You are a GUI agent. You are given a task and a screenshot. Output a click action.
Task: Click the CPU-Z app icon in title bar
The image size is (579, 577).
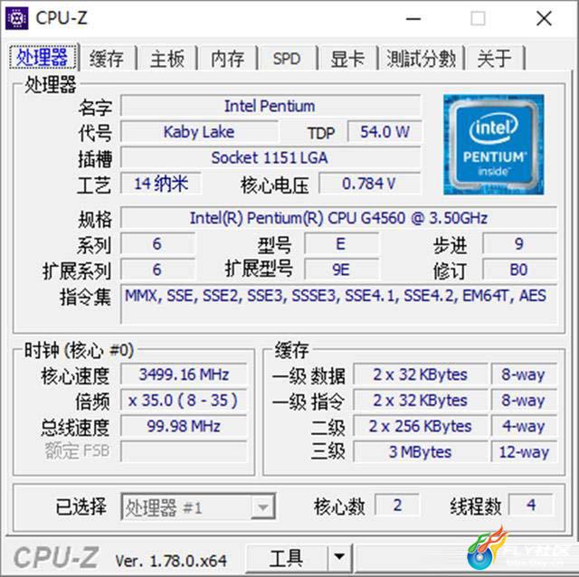click(x=16, y=18)
